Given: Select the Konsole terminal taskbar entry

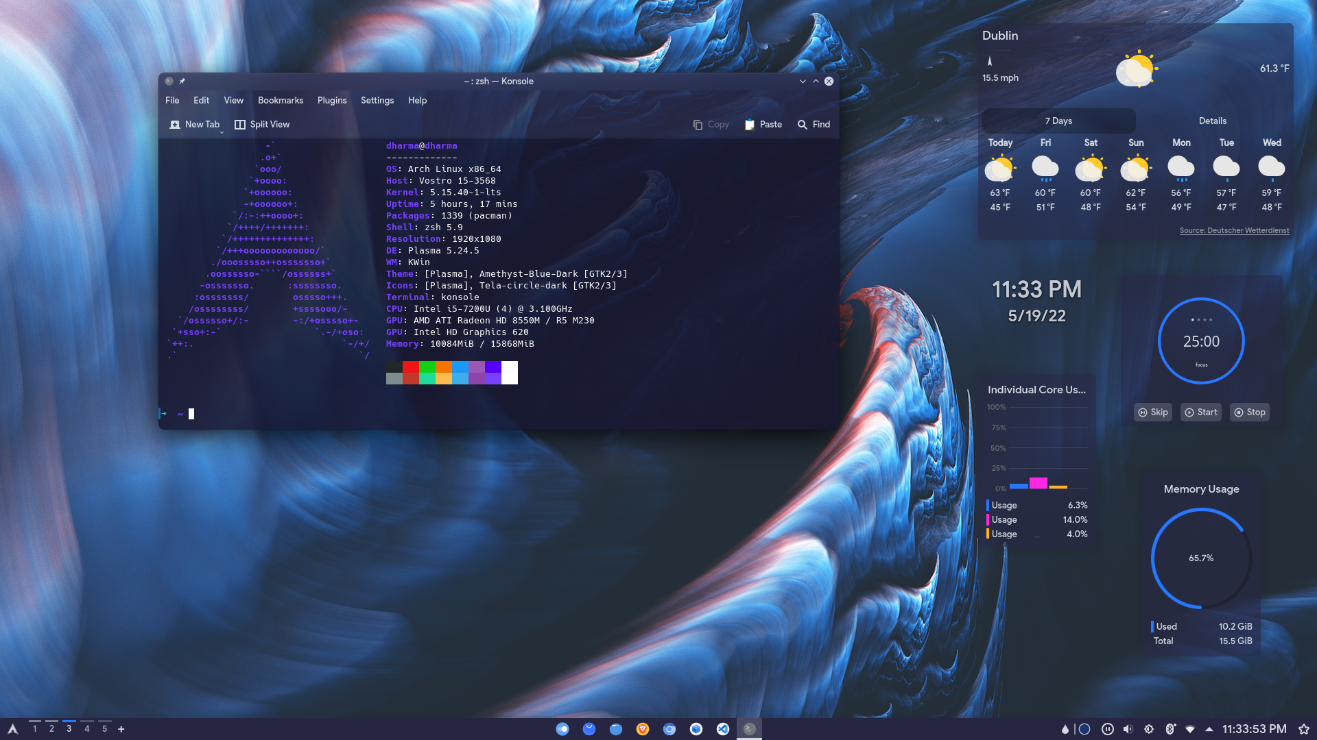Looking at the screenshot, I should 750,729.
